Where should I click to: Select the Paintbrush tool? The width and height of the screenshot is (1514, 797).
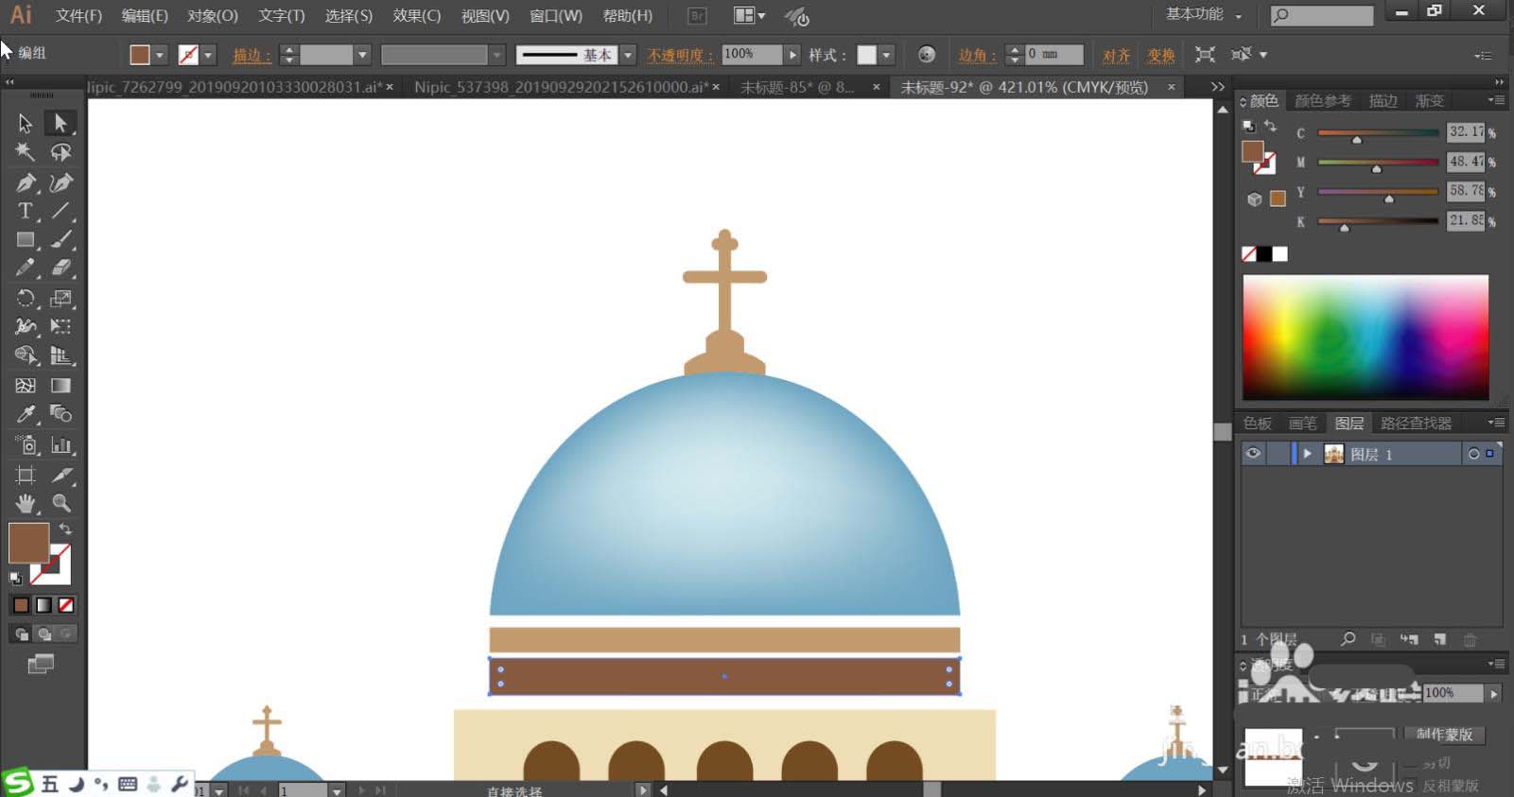(x=61, y=240)
